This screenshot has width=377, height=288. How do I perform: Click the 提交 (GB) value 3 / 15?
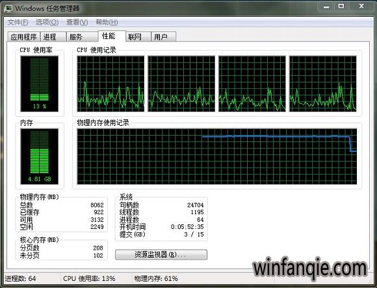(x=194, y=234)
